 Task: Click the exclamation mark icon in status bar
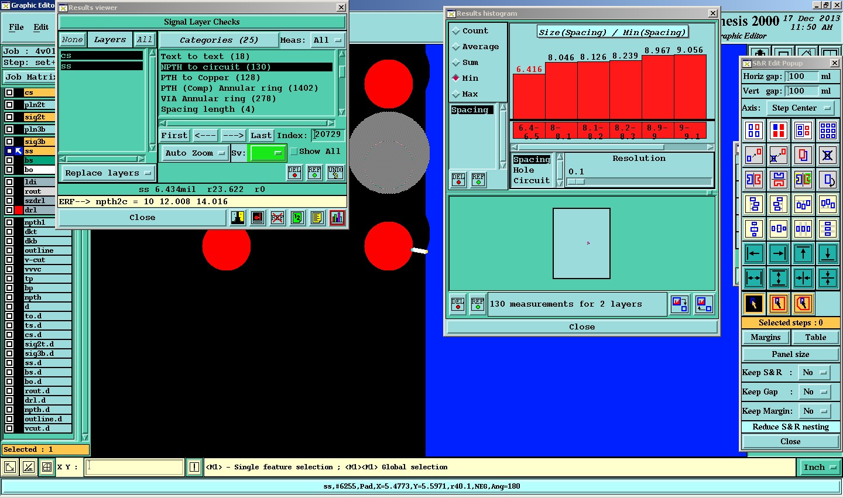click(x=194, y=467)
